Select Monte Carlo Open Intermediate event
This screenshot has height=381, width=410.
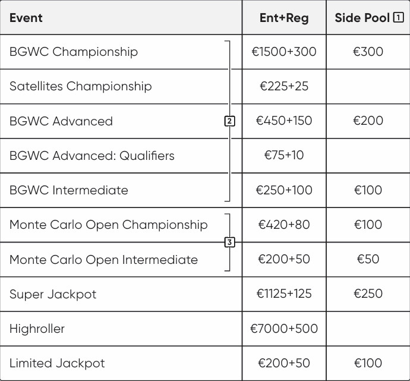tap(103, 259)
